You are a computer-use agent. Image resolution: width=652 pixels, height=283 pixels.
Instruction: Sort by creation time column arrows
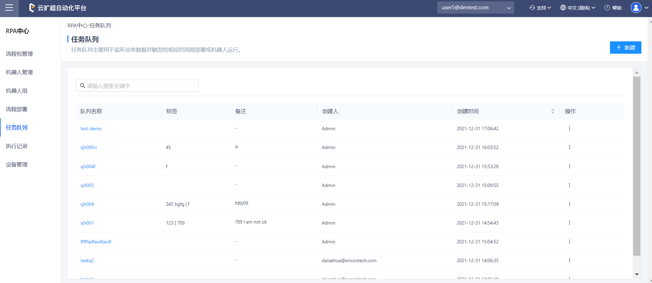coord(553,111)
